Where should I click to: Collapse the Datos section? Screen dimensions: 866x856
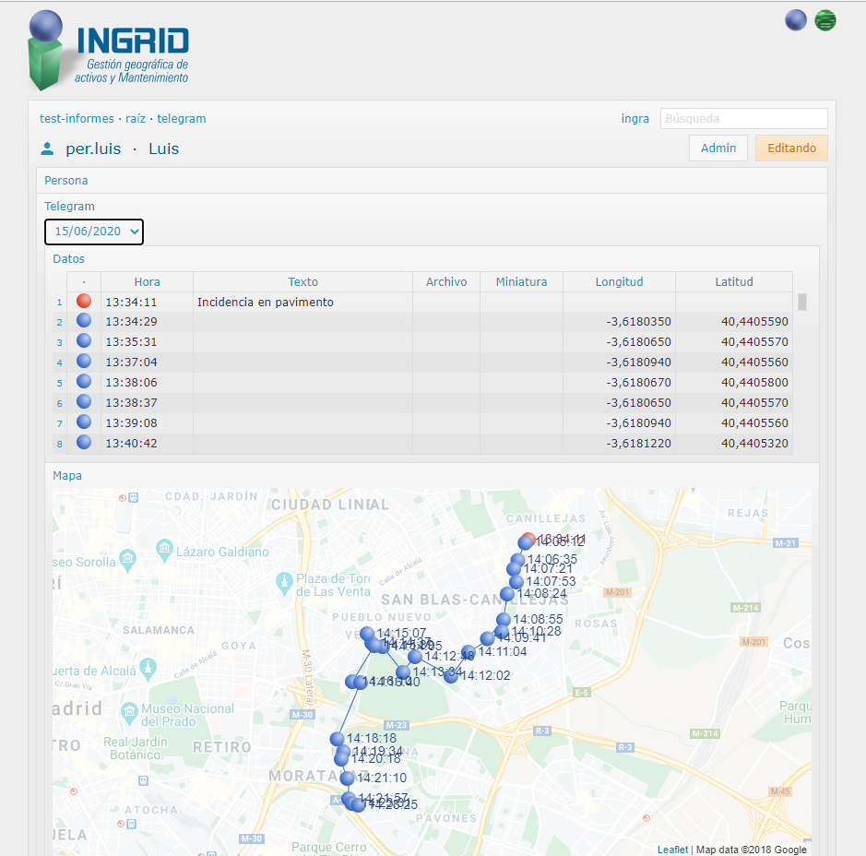68,259
